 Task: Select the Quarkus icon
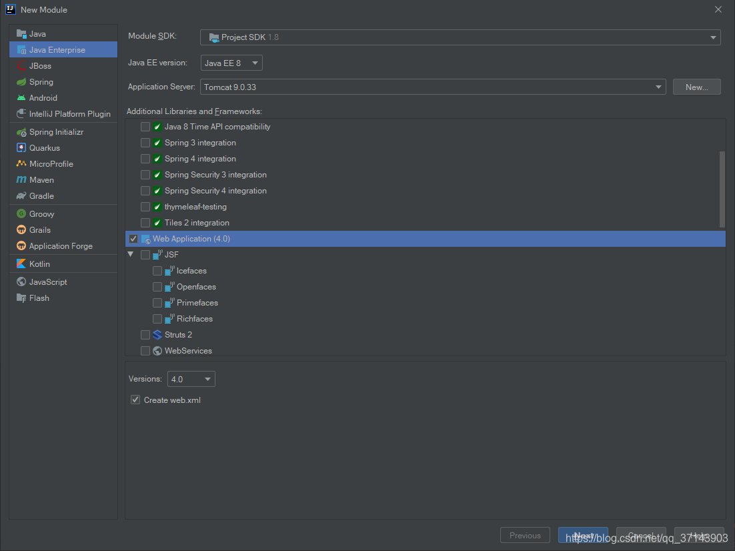click(x=21, y=147)
